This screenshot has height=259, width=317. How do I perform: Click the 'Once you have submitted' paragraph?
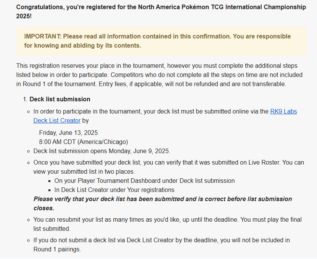click(x=169, y=167)
